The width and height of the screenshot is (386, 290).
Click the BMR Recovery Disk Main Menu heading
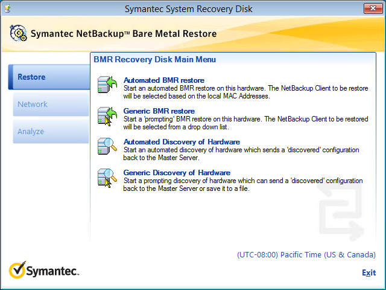154,59
